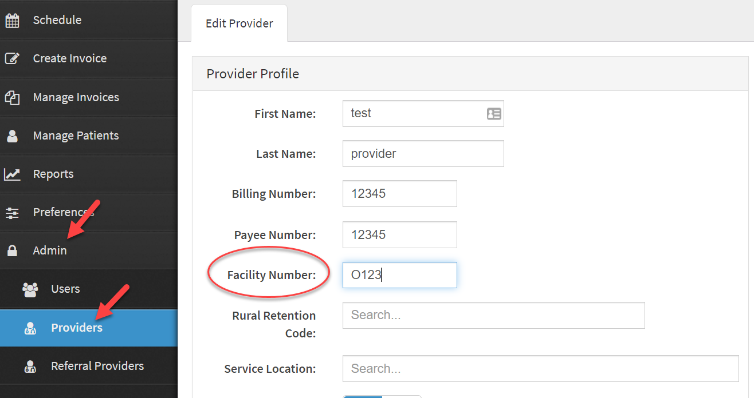This screenshot has width=754, height=398.
Task: Open Manage Patients page
Action: pos(89,136)
